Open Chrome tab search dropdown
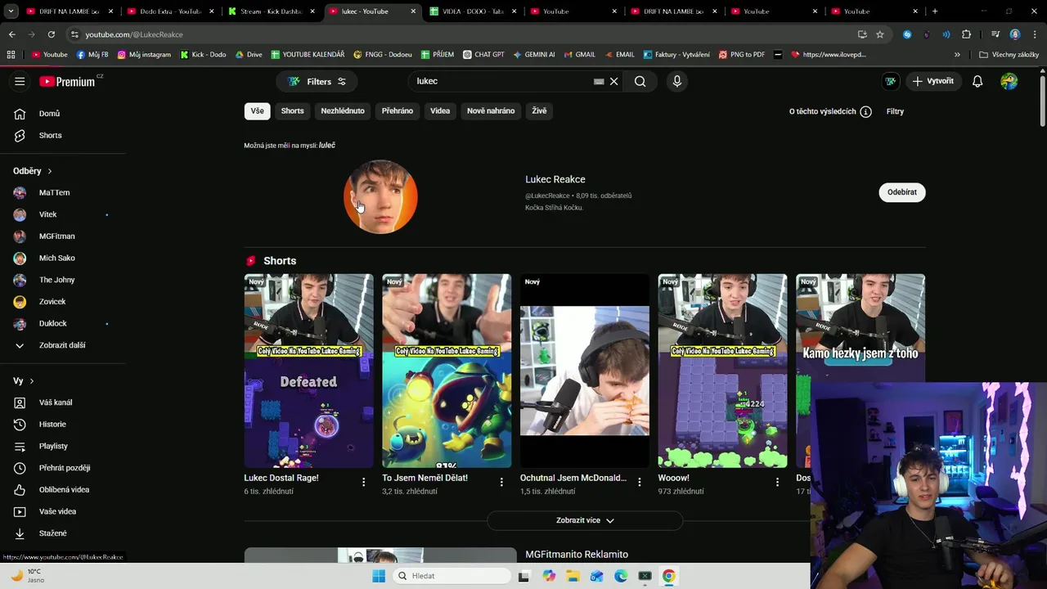The width and height of the screenshot is (1047, 589). (11, 11)
